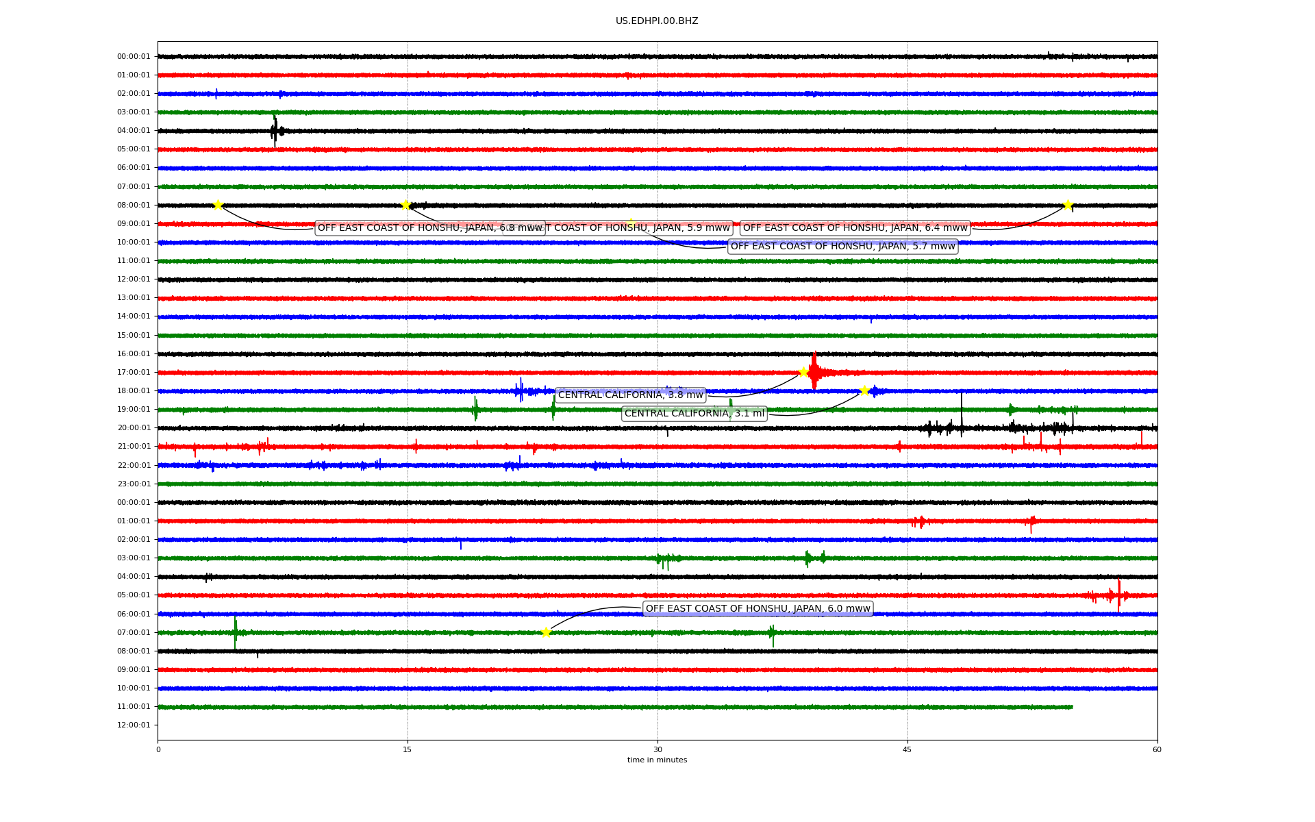Click the 'time in minutes' axis label
1315x822 pixels.
click(x=657, y=760)
